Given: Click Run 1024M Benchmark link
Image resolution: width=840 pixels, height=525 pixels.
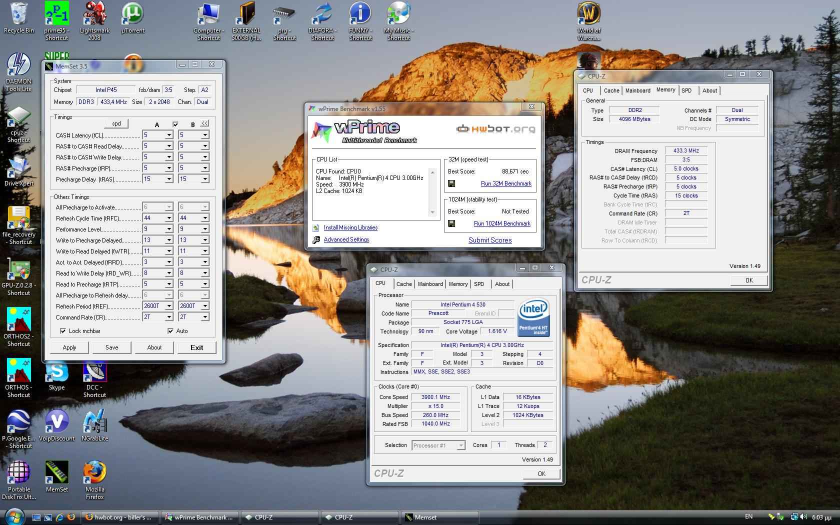Looking at the screenshot, I should pyautogui.click(x=502, y=223).
